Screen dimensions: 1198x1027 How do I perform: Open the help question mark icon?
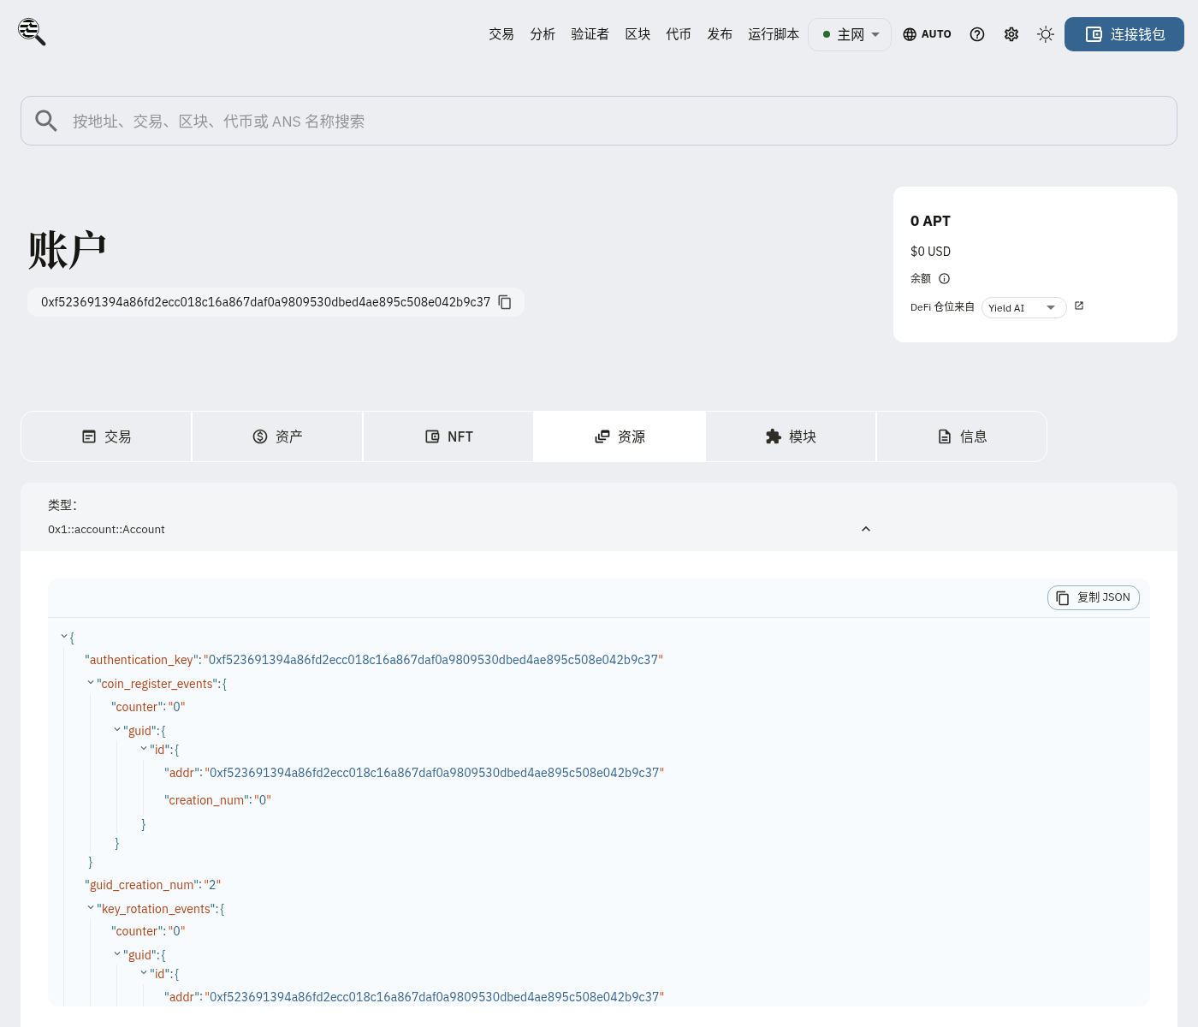[x=977, y=34]
